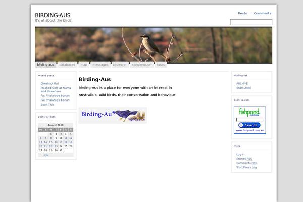Screen dimensions: 303x202
Task: Open posts from August 7
Action: (45, 138)
